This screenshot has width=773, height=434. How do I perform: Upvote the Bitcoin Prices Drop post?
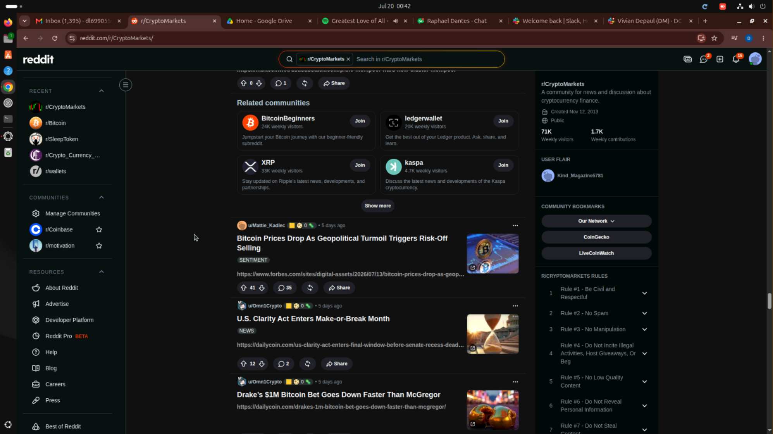pos(243,288)
